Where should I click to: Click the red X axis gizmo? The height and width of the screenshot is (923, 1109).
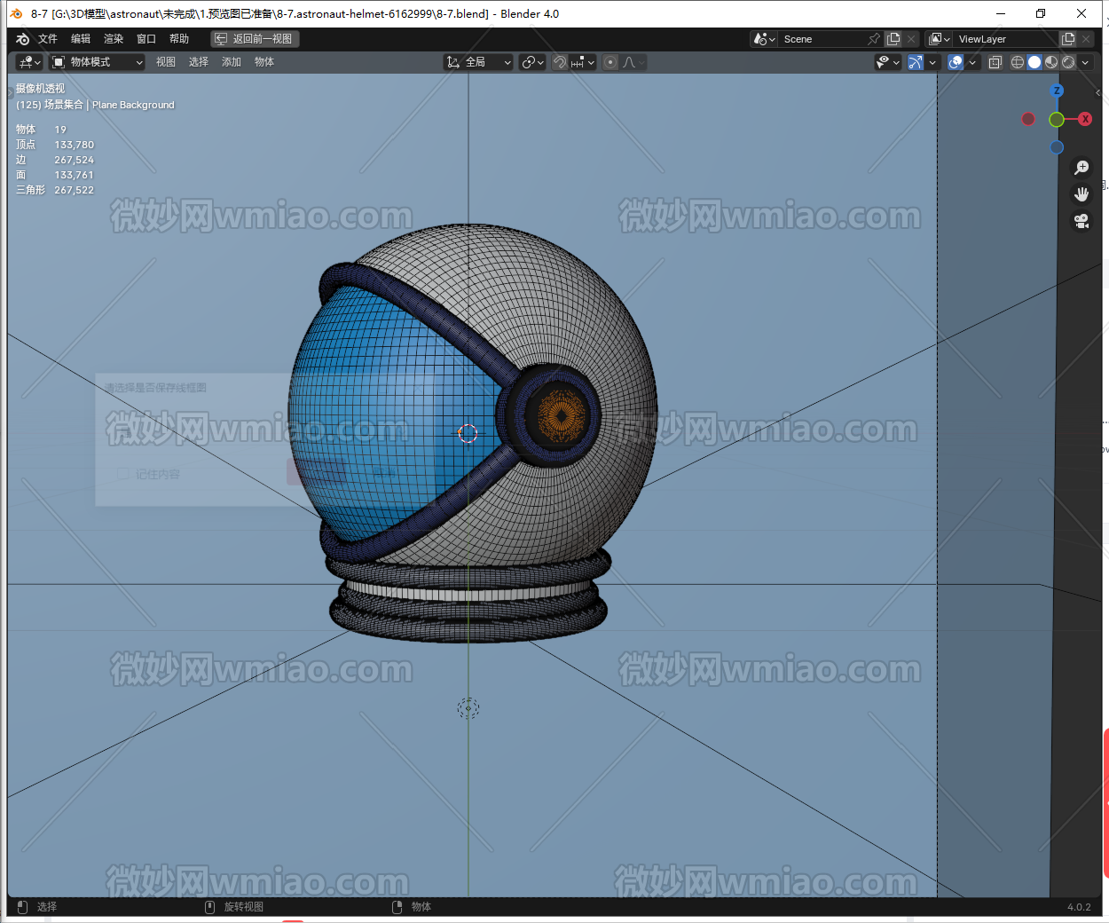point(1085,119)
